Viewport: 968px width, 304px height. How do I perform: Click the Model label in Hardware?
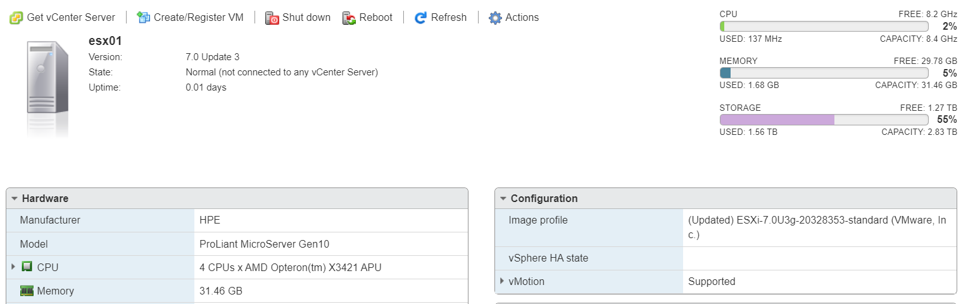34,244
